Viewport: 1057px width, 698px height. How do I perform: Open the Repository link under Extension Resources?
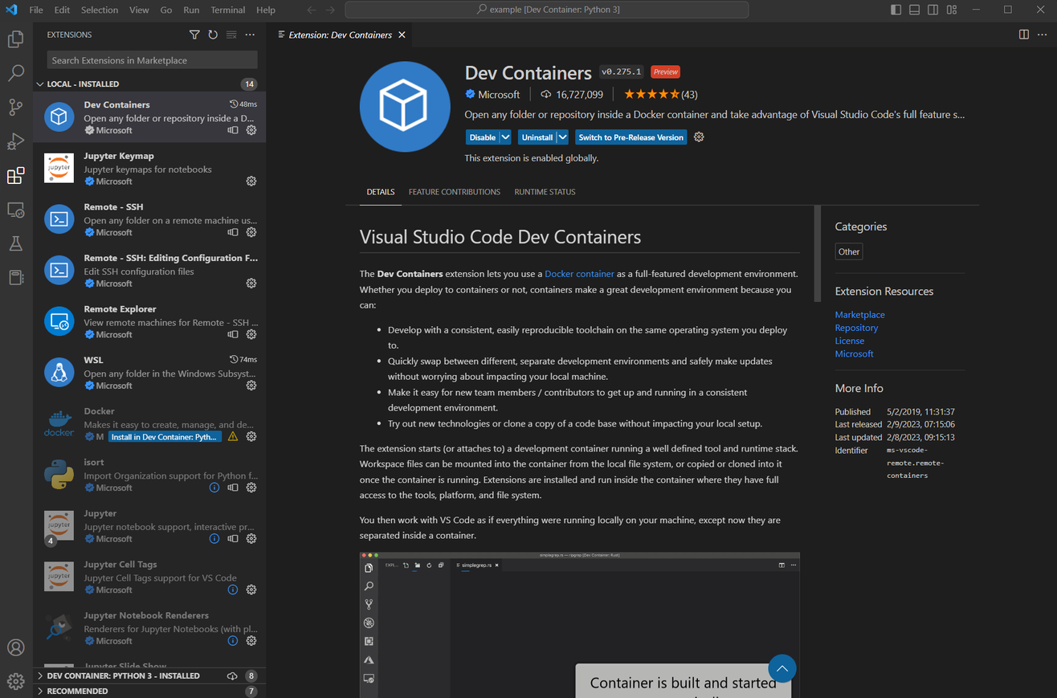click(855, 327)
